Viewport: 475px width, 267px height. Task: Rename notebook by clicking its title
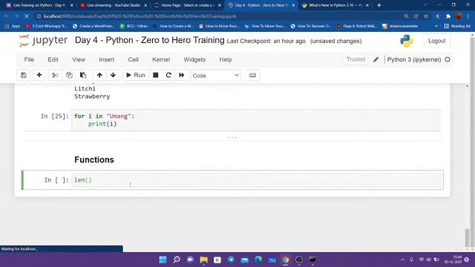(x=150, y=40)
